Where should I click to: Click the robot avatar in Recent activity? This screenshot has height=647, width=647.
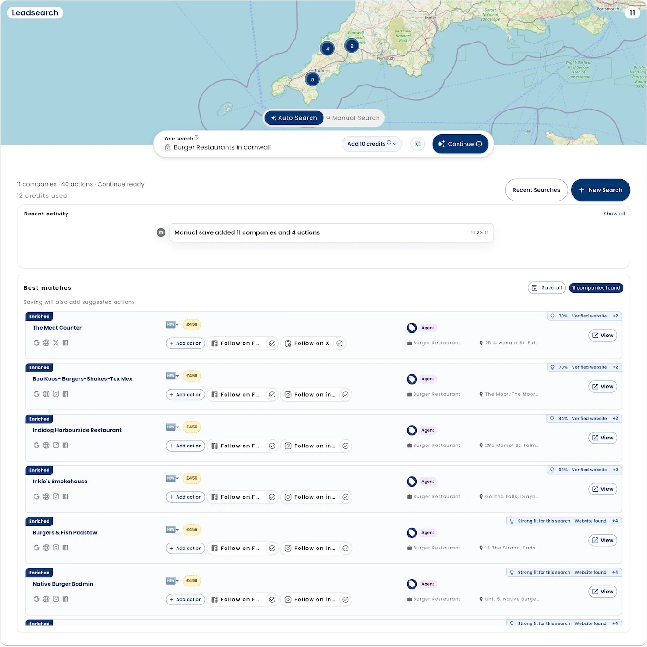pos(161,232)
